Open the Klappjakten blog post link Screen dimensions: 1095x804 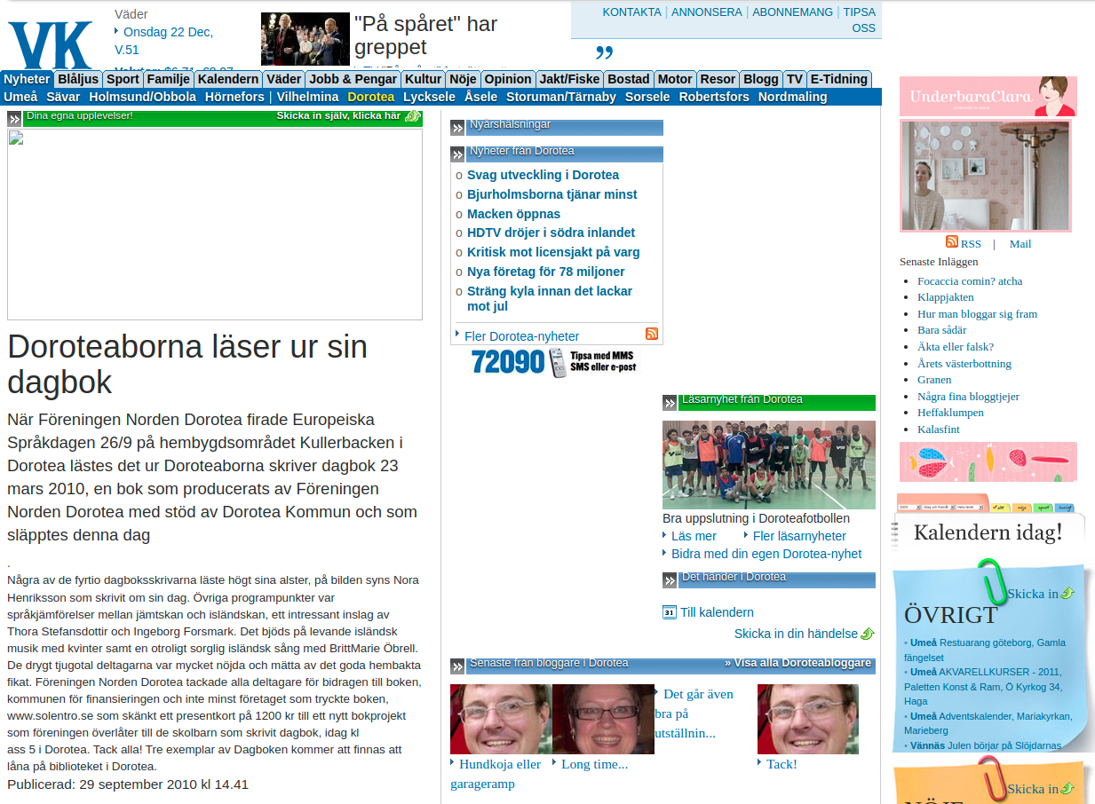coord(945,297)
